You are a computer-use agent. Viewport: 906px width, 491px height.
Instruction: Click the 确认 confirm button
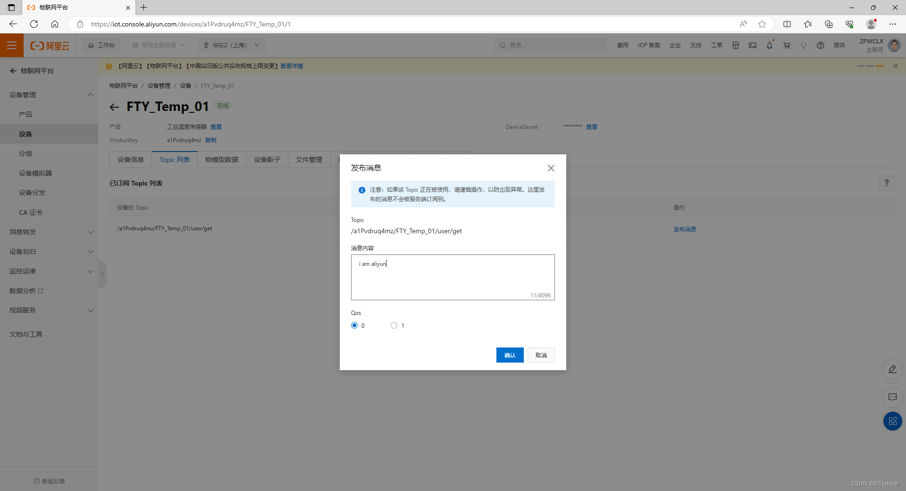[510, 355]
